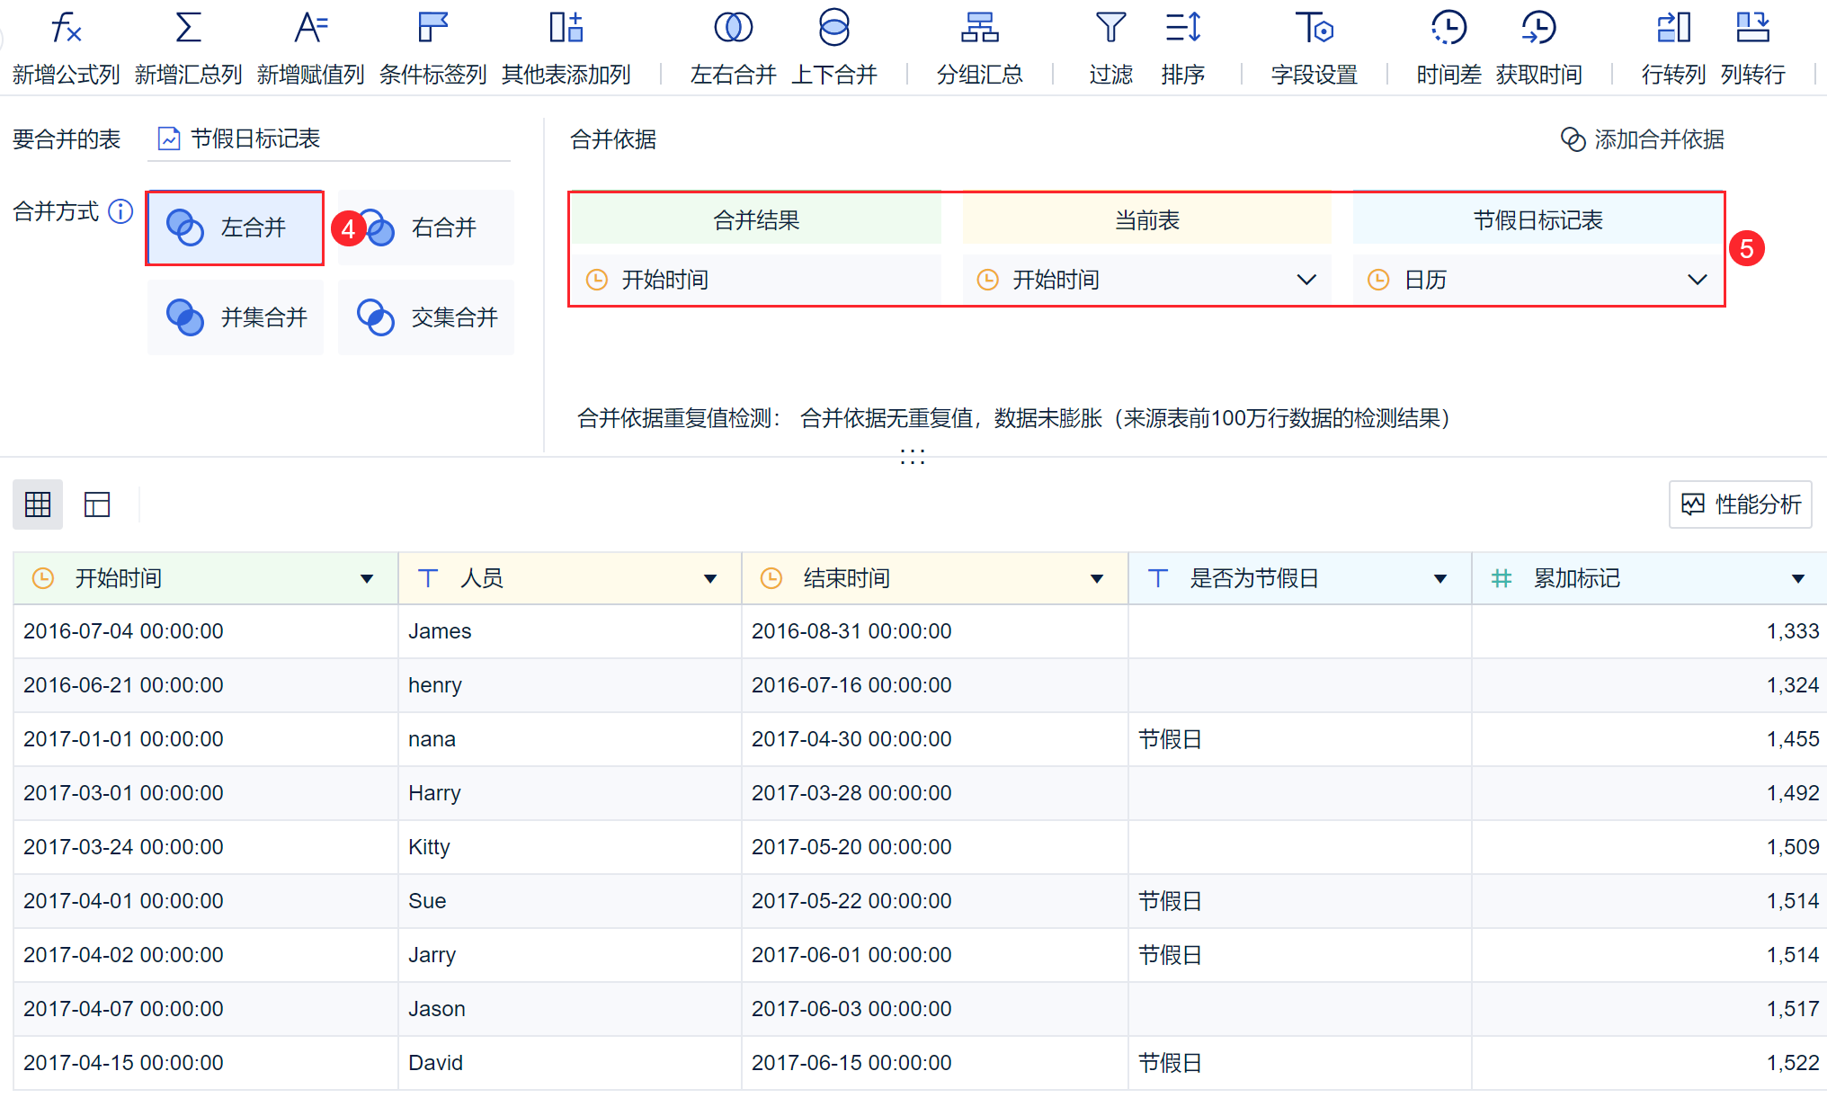Choose the 交集合并 merge mode
Screen dimensions: 1827x1098
point(426,317)
